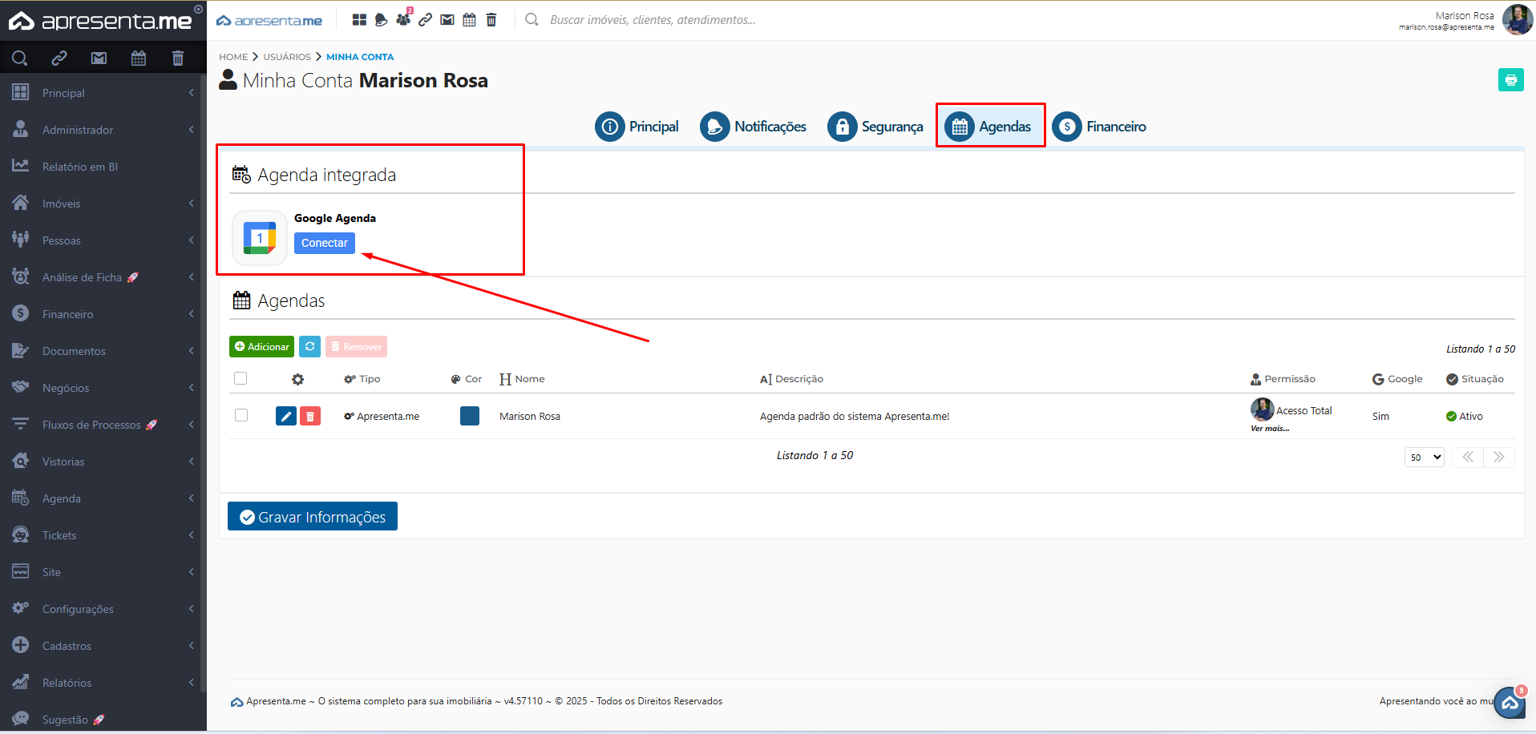The image size is (1536, 734).
Task: Click the Conectar button
Action: (324, 243)
